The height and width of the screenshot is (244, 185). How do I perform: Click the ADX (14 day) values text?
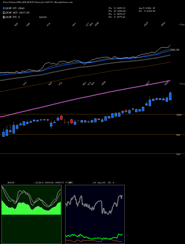103,183
